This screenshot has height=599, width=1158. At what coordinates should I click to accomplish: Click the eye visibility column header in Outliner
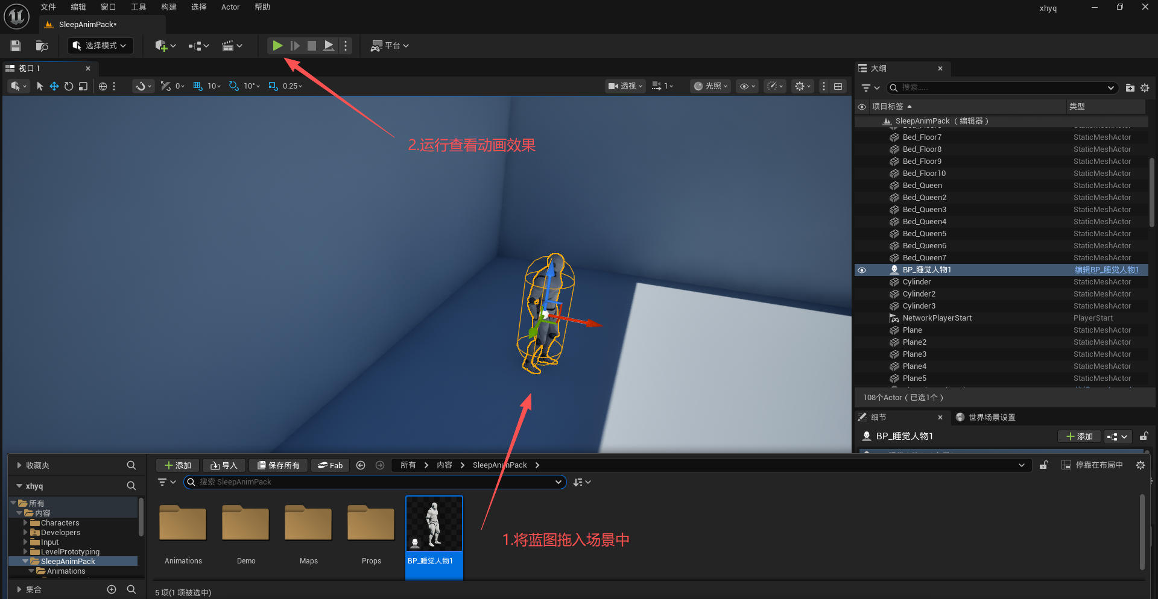pos(862,107)
